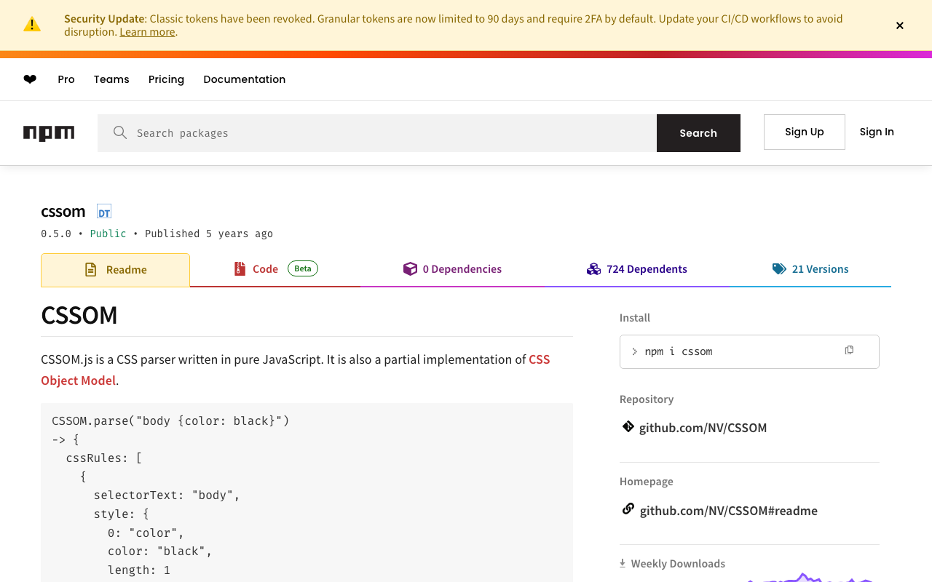Viewport: 932px width, 582px height.
Task: Click the Sign Up button
Action: point(804,132)
